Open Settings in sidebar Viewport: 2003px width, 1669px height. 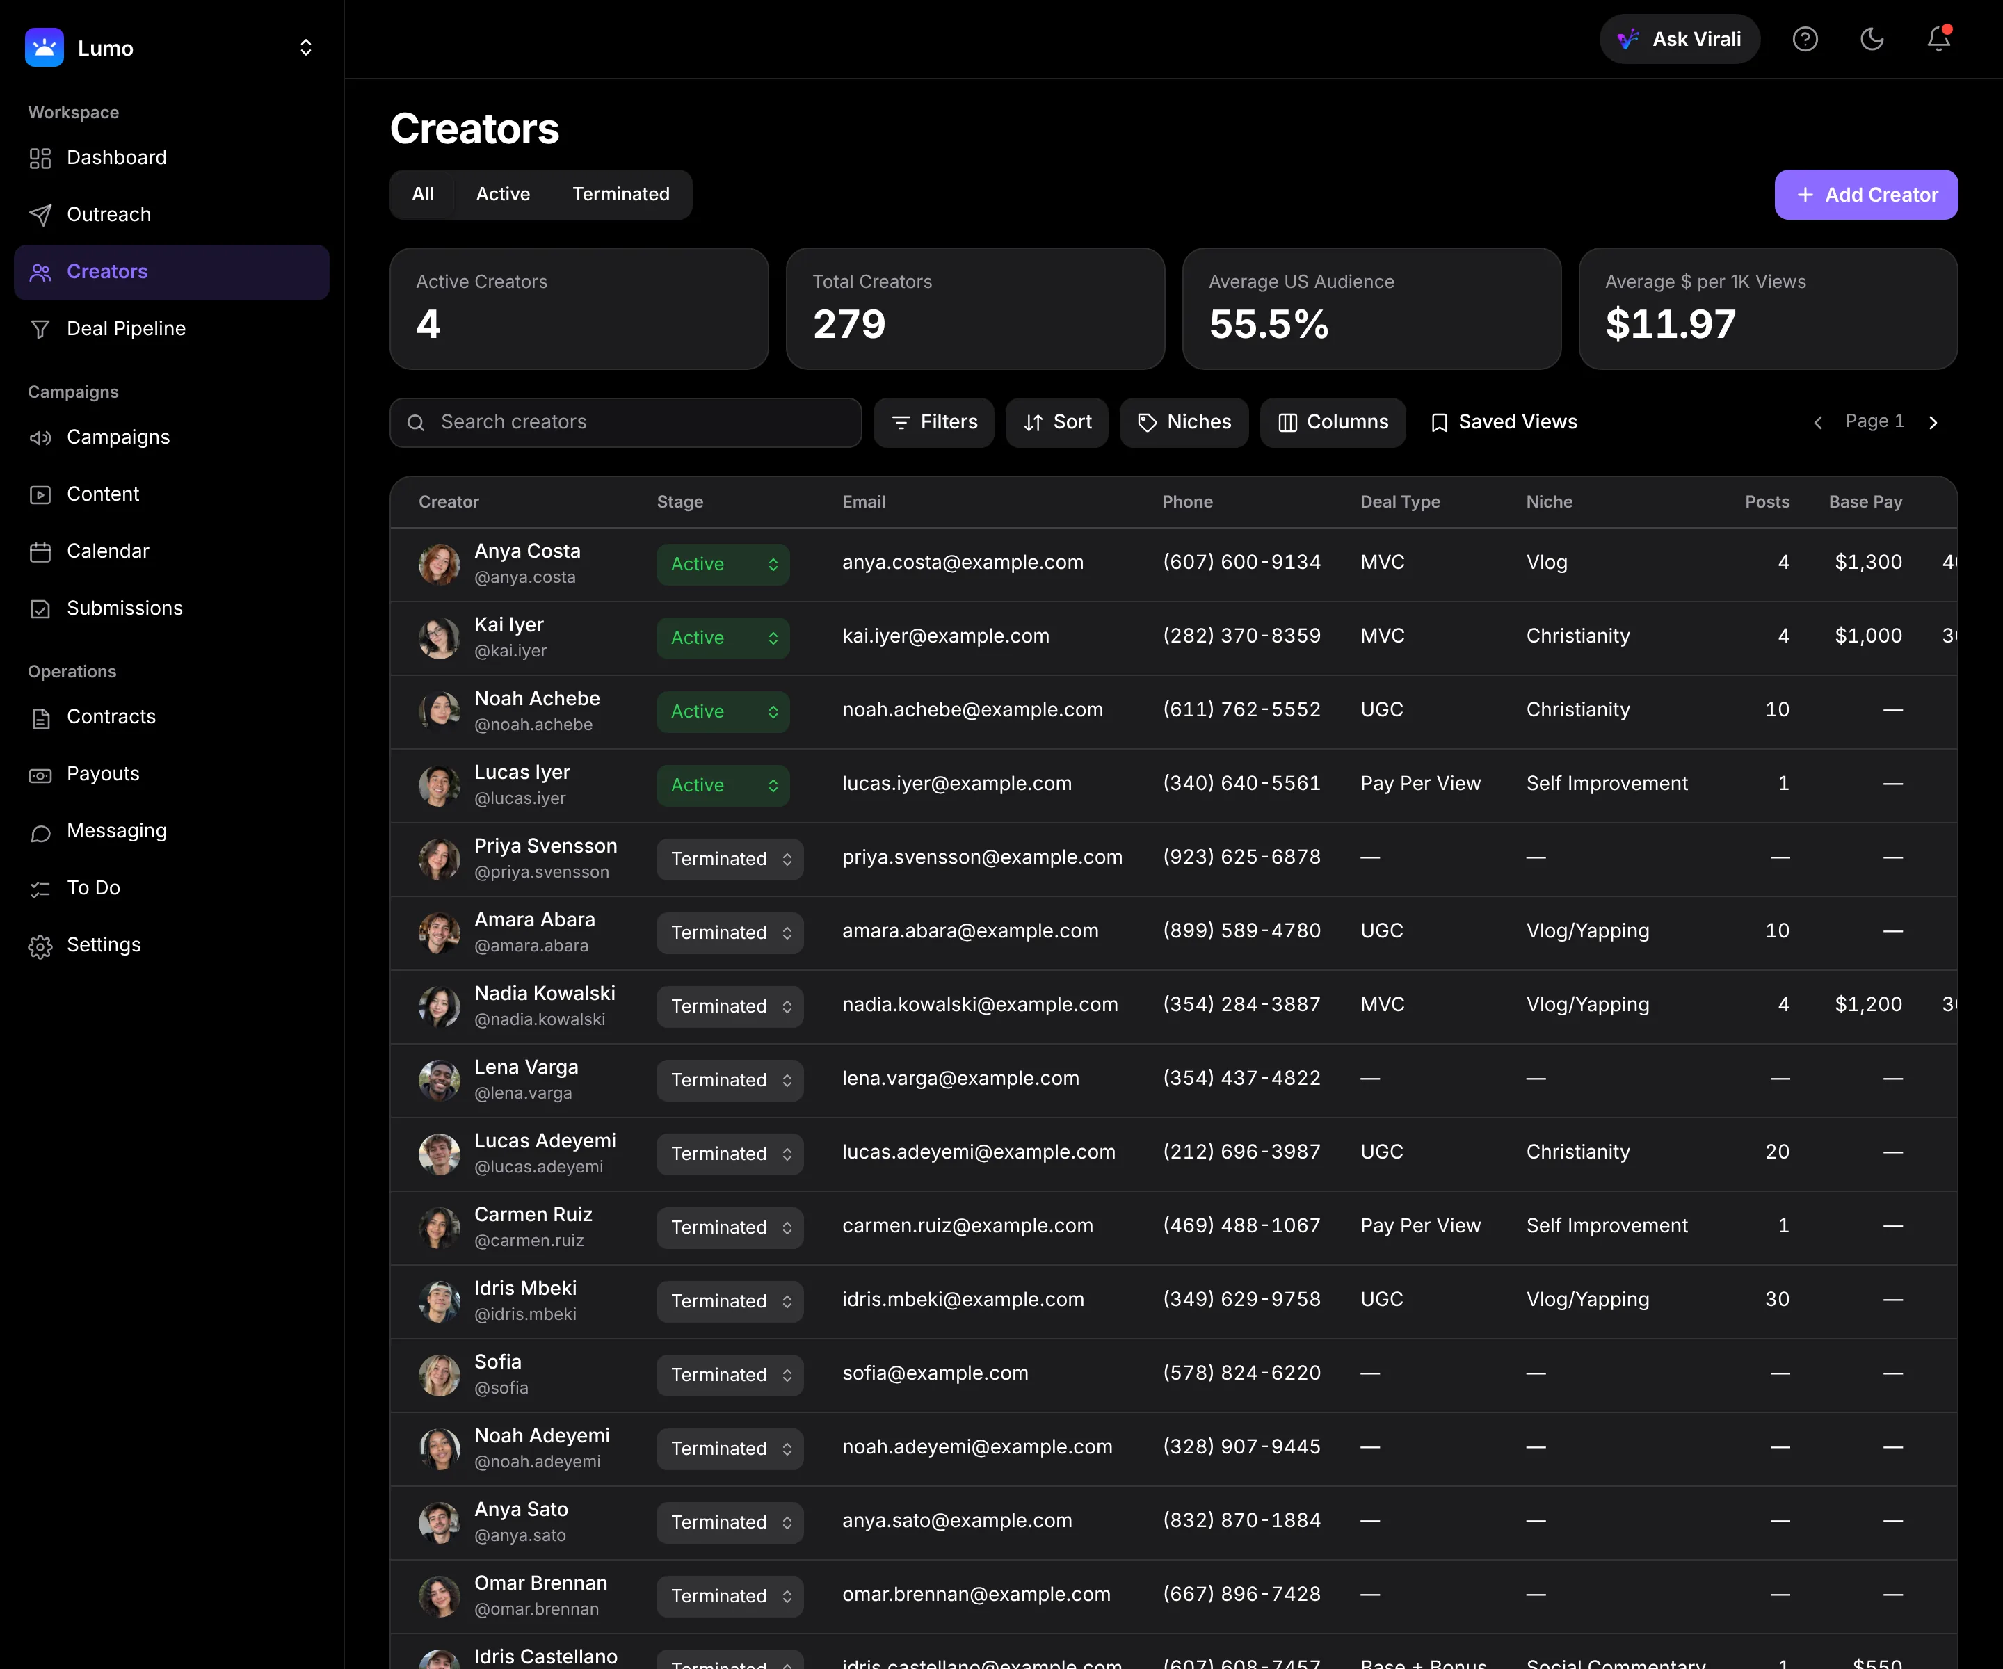point(172,945)
